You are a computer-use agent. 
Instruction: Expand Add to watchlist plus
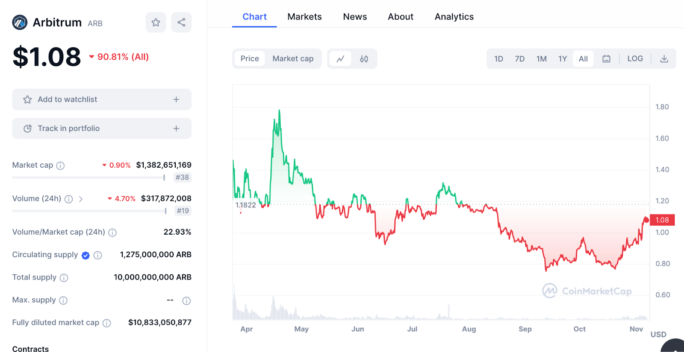click(176, 99)
